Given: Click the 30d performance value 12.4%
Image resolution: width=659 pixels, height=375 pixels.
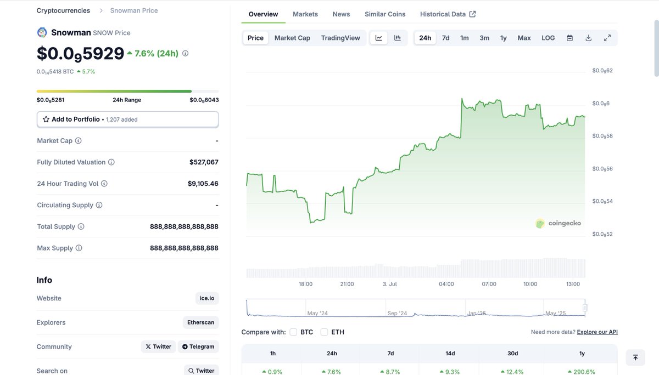Looking at the screenshot, I should (x=513, y=372).
